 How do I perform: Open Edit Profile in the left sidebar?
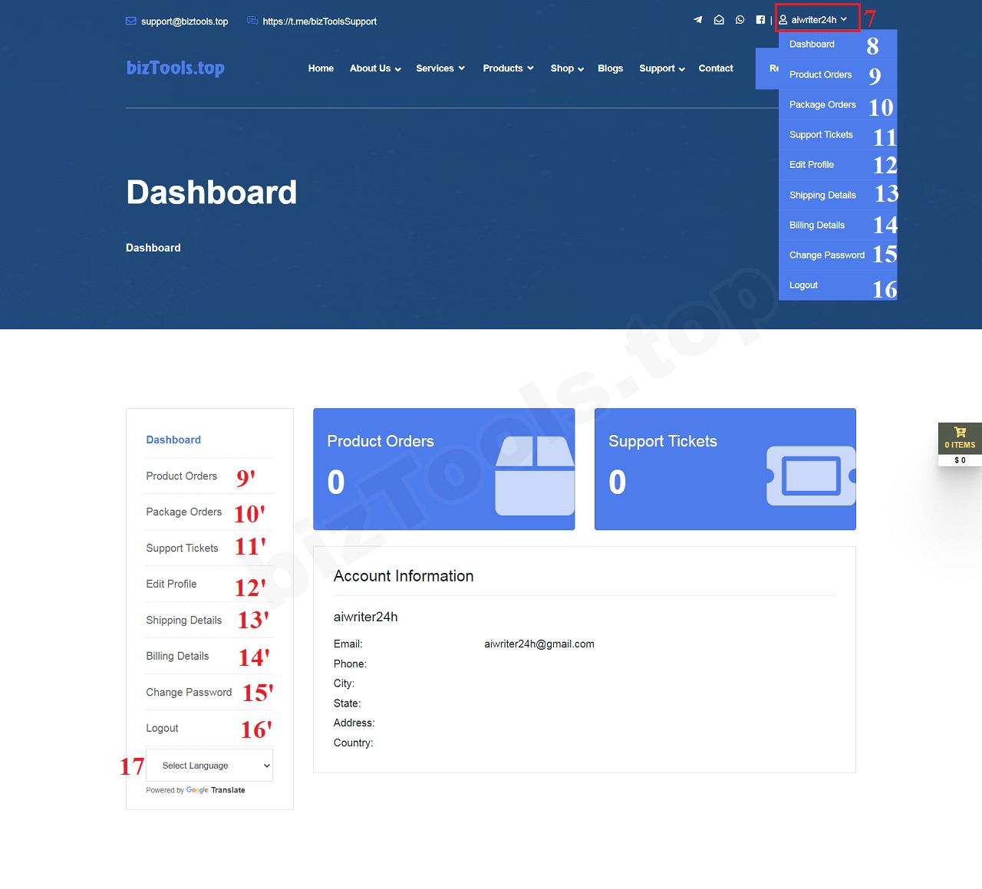[x=171, y=584]
